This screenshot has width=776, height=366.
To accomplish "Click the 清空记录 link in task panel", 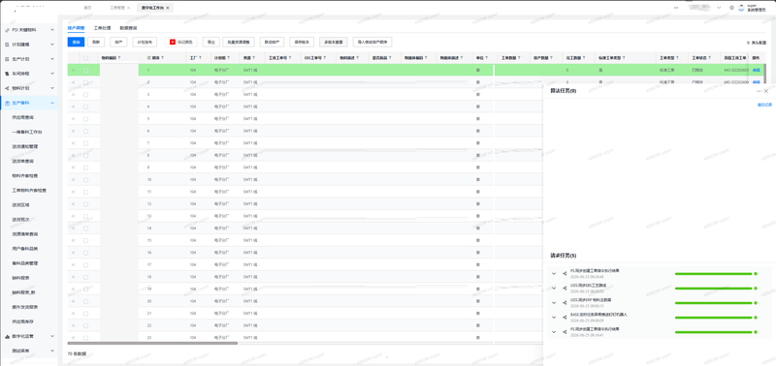I will [x=764, y=105].
